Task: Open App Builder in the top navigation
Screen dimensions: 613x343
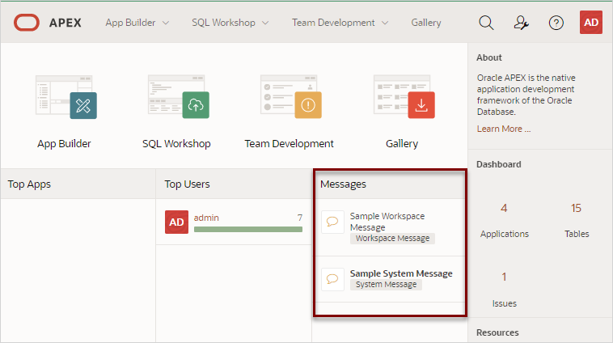Action: (x=130, y=23)
